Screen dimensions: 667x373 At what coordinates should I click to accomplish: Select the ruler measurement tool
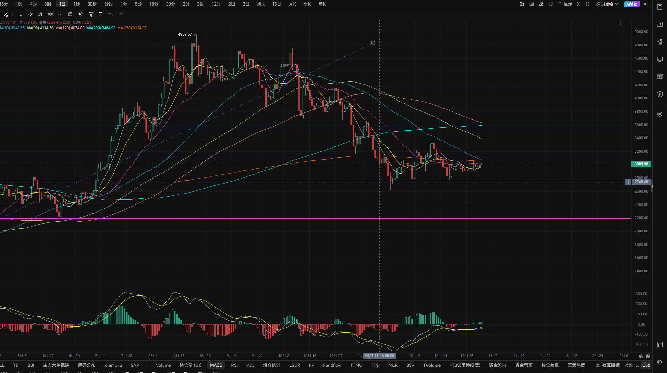pos(31,14)
